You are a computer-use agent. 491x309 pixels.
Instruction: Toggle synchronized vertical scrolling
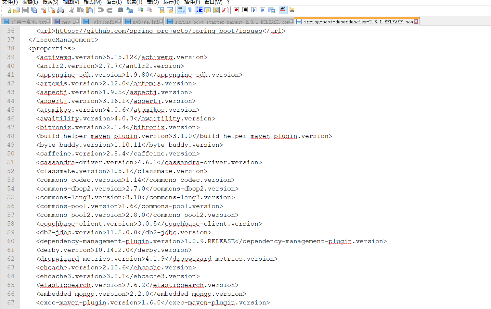click(x=161, y=10)
